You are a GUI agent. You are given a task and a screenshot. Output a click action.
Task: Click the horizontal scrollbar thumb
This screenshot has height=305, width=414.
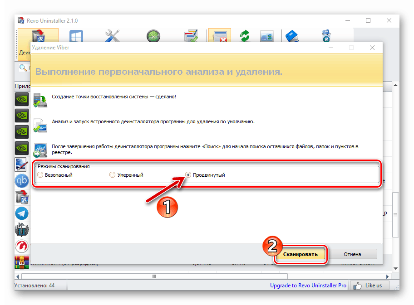[x=154, y=276]
